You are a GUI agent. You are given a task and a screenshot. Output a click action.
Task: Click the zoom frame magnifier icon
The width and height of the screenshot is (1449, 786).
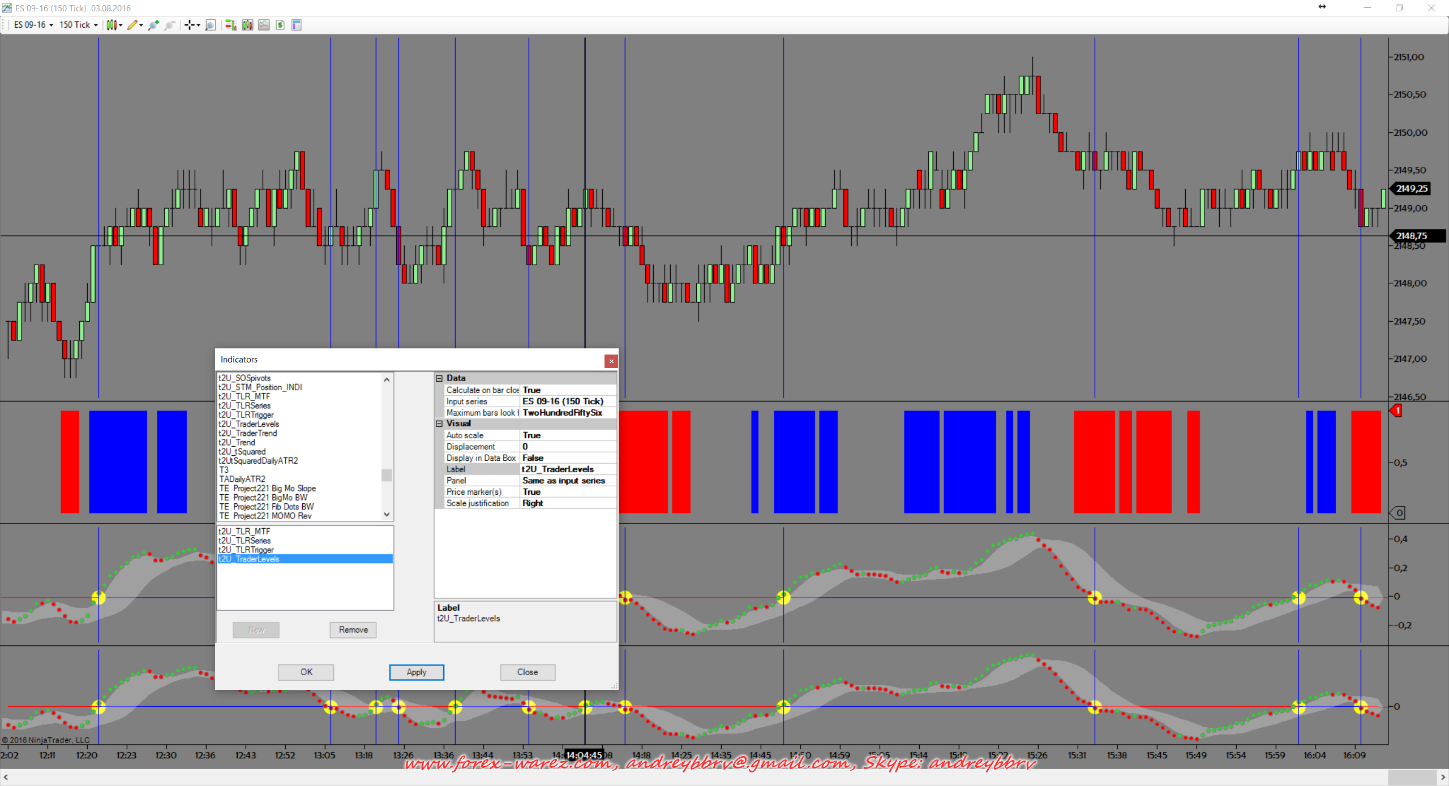(210, 25)
